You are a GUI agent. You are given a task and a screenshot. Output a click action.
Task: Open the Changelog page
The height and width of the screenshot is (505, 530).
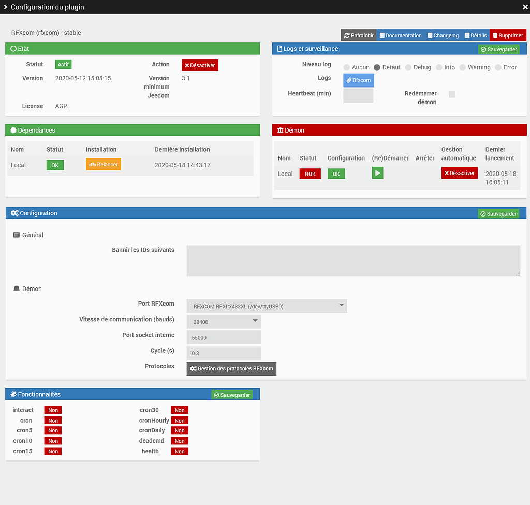click(x=443, y=35)
